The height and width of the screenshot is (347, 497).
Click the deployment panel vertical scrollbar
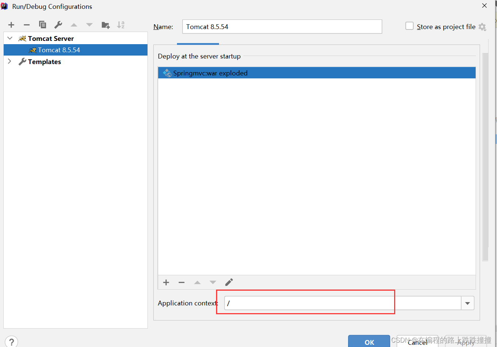[x=485, y=156]
